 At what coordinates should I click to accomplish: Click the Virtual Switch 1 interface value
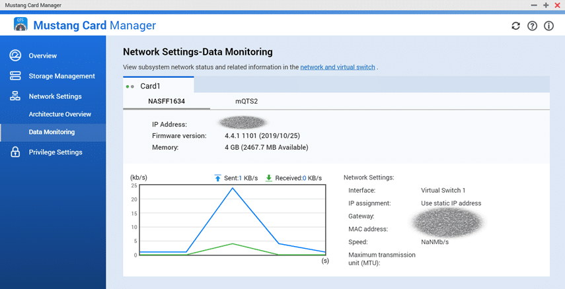click(x=443, y=190)
